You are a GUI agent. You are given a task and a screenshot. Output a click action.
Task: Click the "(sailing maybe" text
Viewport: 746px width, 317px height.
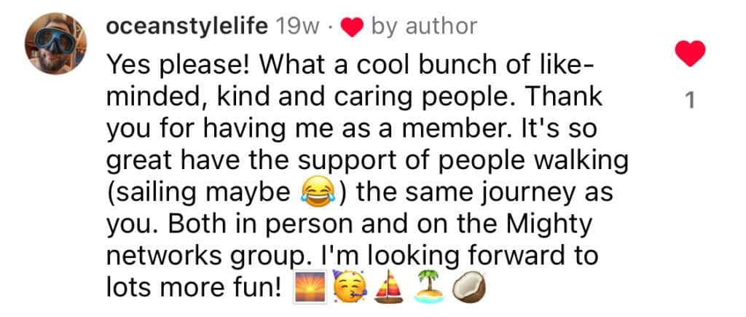click(198, 195)
